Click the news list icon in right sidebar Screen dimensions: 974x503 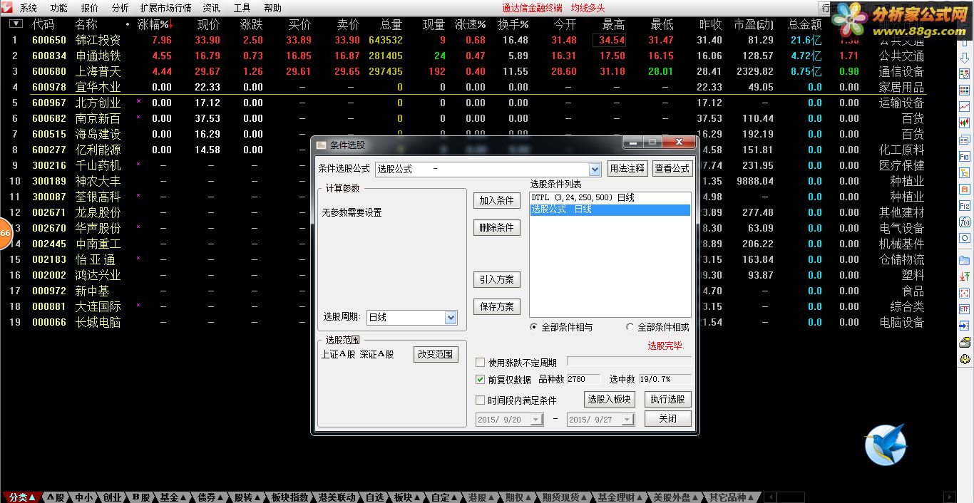965,140
